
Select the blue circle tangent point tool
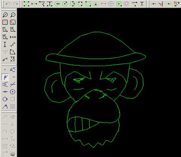pyautogui.click(x=5, y=99)
